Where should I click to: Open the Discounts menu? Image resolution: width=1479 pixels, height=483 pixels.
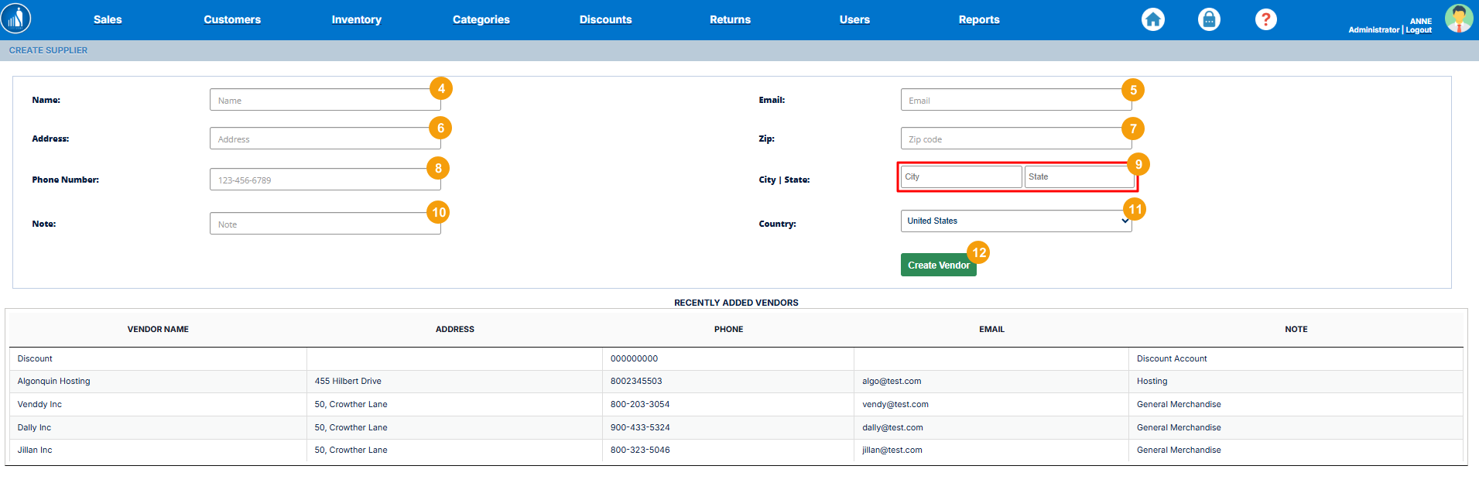(605, 20)
